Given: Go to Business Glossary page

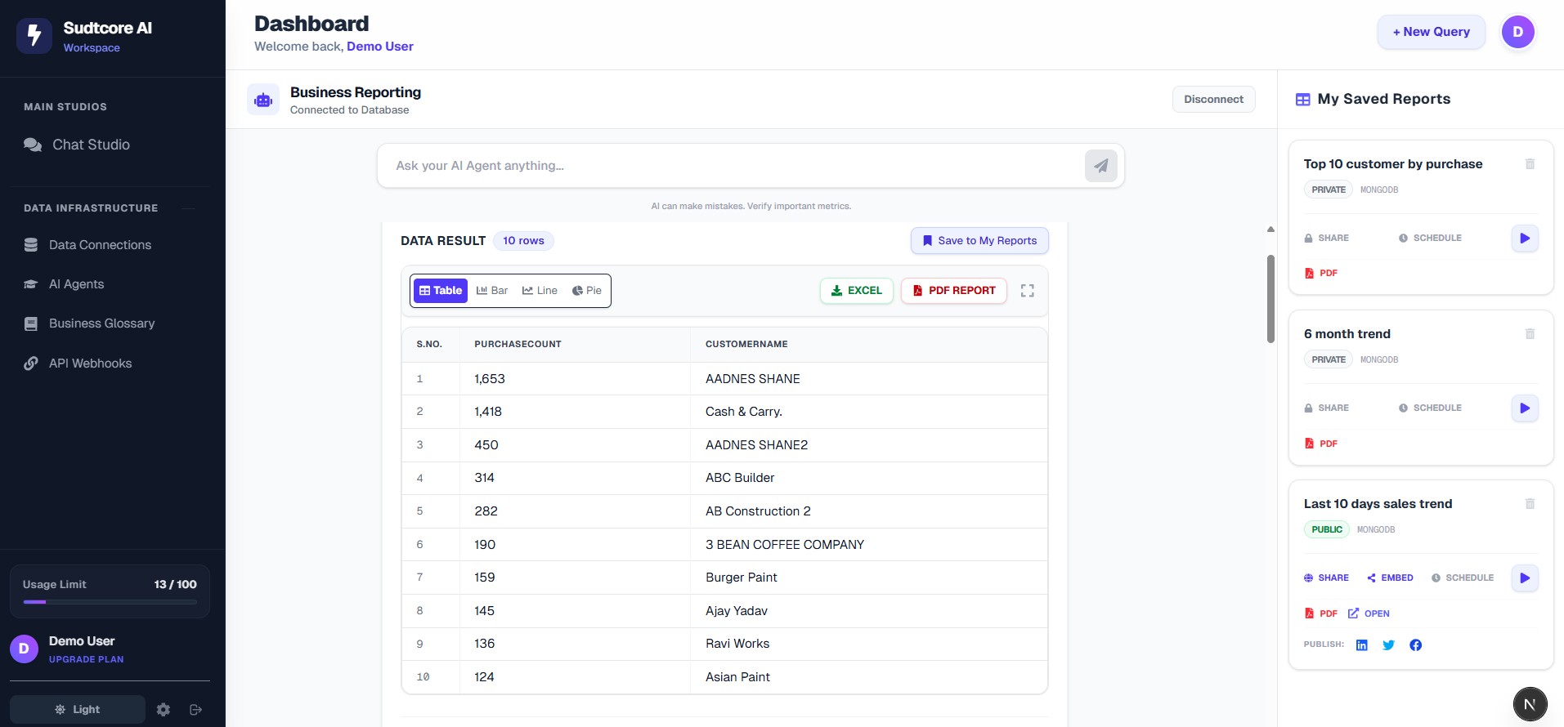Looking at the screenshot, I should click(x=101, y=323).
